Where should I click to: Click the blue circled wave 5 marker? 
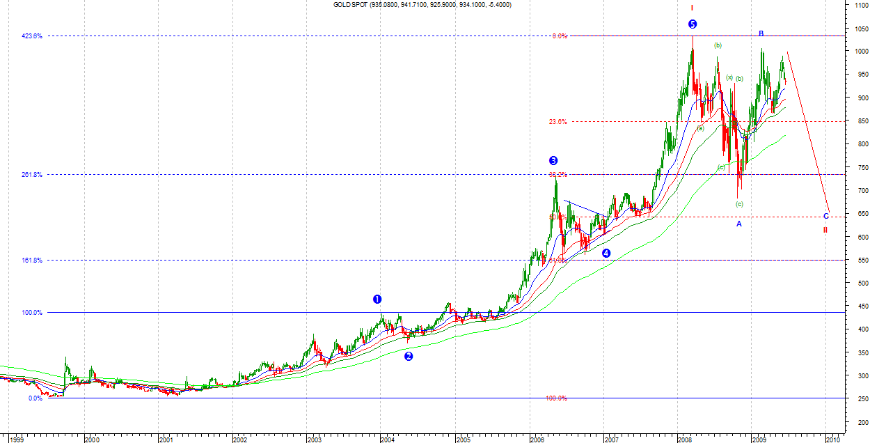click(x=692, y=24)
